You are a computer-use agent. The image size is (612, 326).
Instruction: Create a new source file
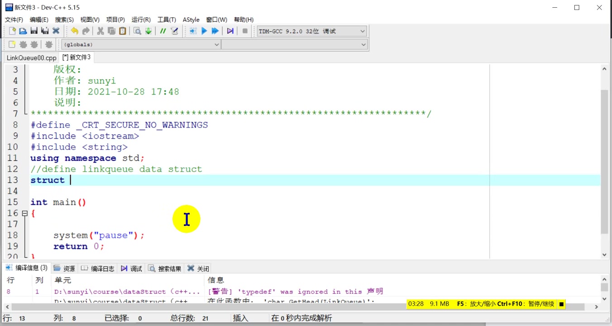coord(12,31)
